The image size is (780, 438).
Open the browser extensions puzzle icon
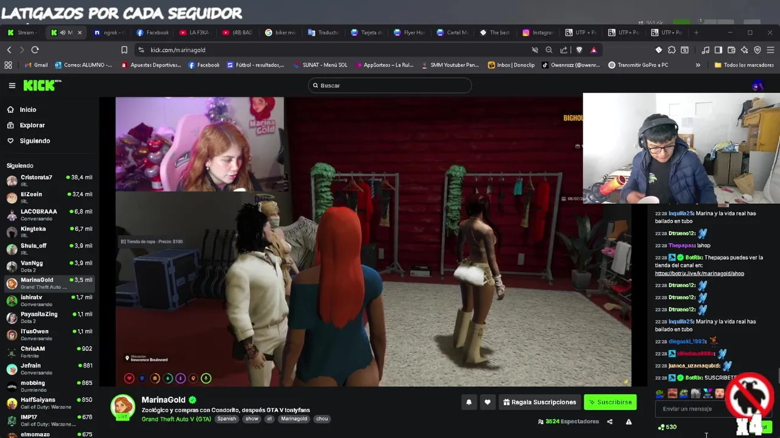click(672, 50)
